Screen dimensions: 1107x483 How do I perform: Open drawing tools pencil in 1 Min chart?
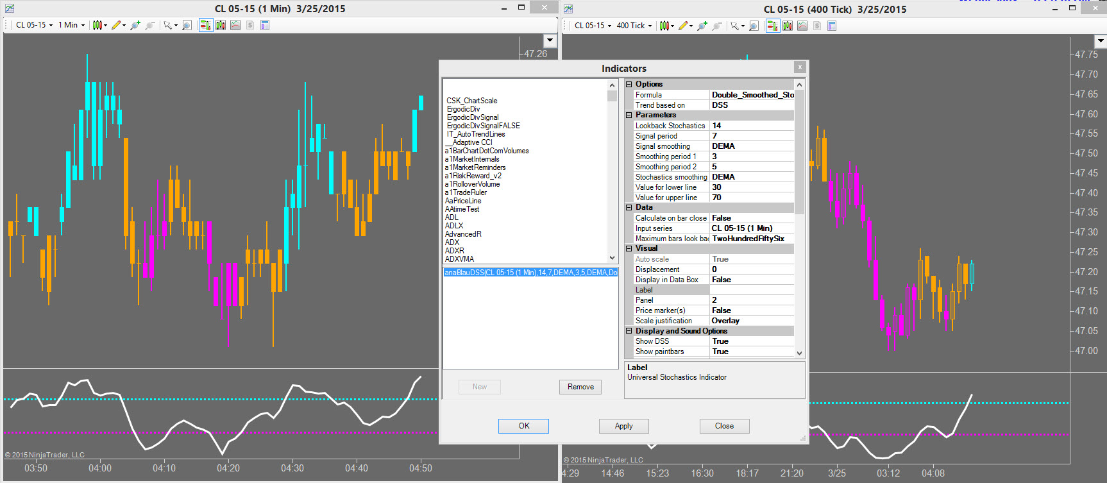[117, 25]
